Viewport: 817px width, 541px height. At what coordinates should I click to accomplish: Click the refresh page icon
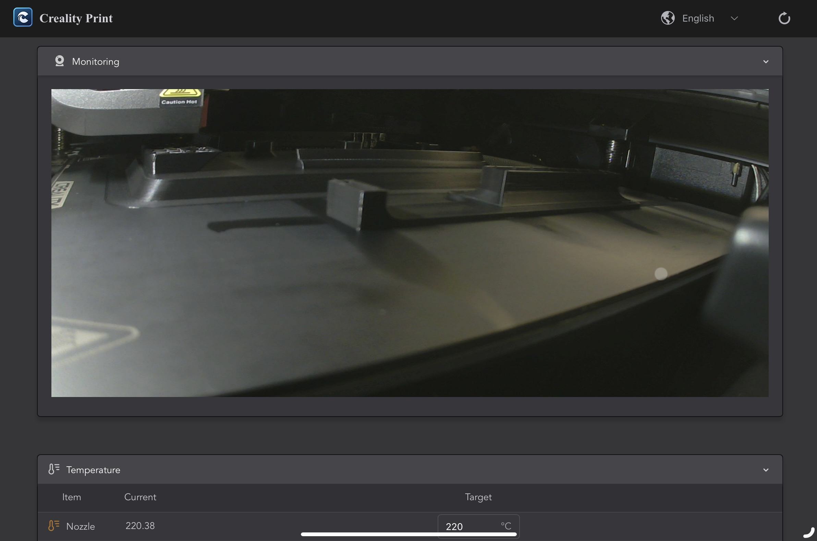click(784, 18)
